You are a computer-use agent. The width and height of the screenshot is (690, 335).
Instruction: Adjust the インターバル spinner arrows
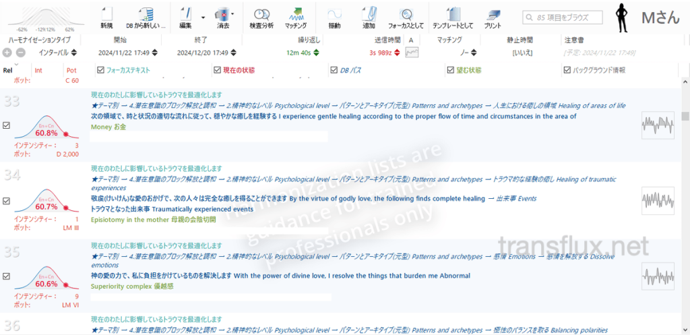tap(73, 53)
